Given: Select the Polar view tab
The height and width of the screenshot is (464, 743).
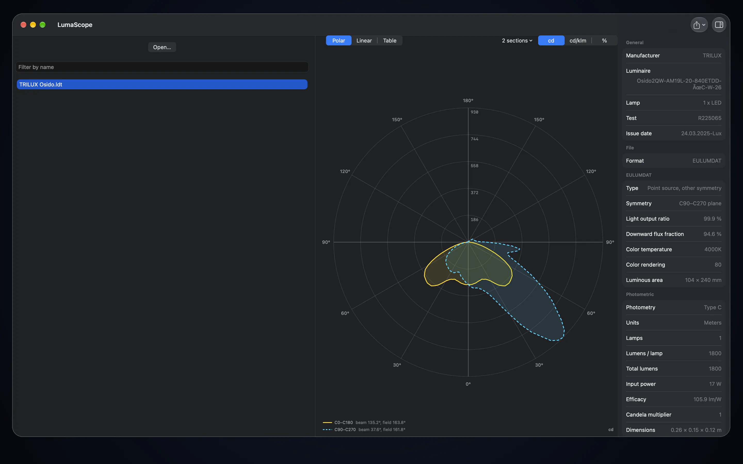Looking at the screenshot, I should 339,40.
